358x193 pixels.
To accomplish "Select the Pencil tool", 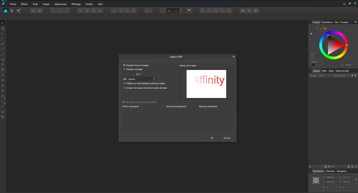I will tap(3, 49).
